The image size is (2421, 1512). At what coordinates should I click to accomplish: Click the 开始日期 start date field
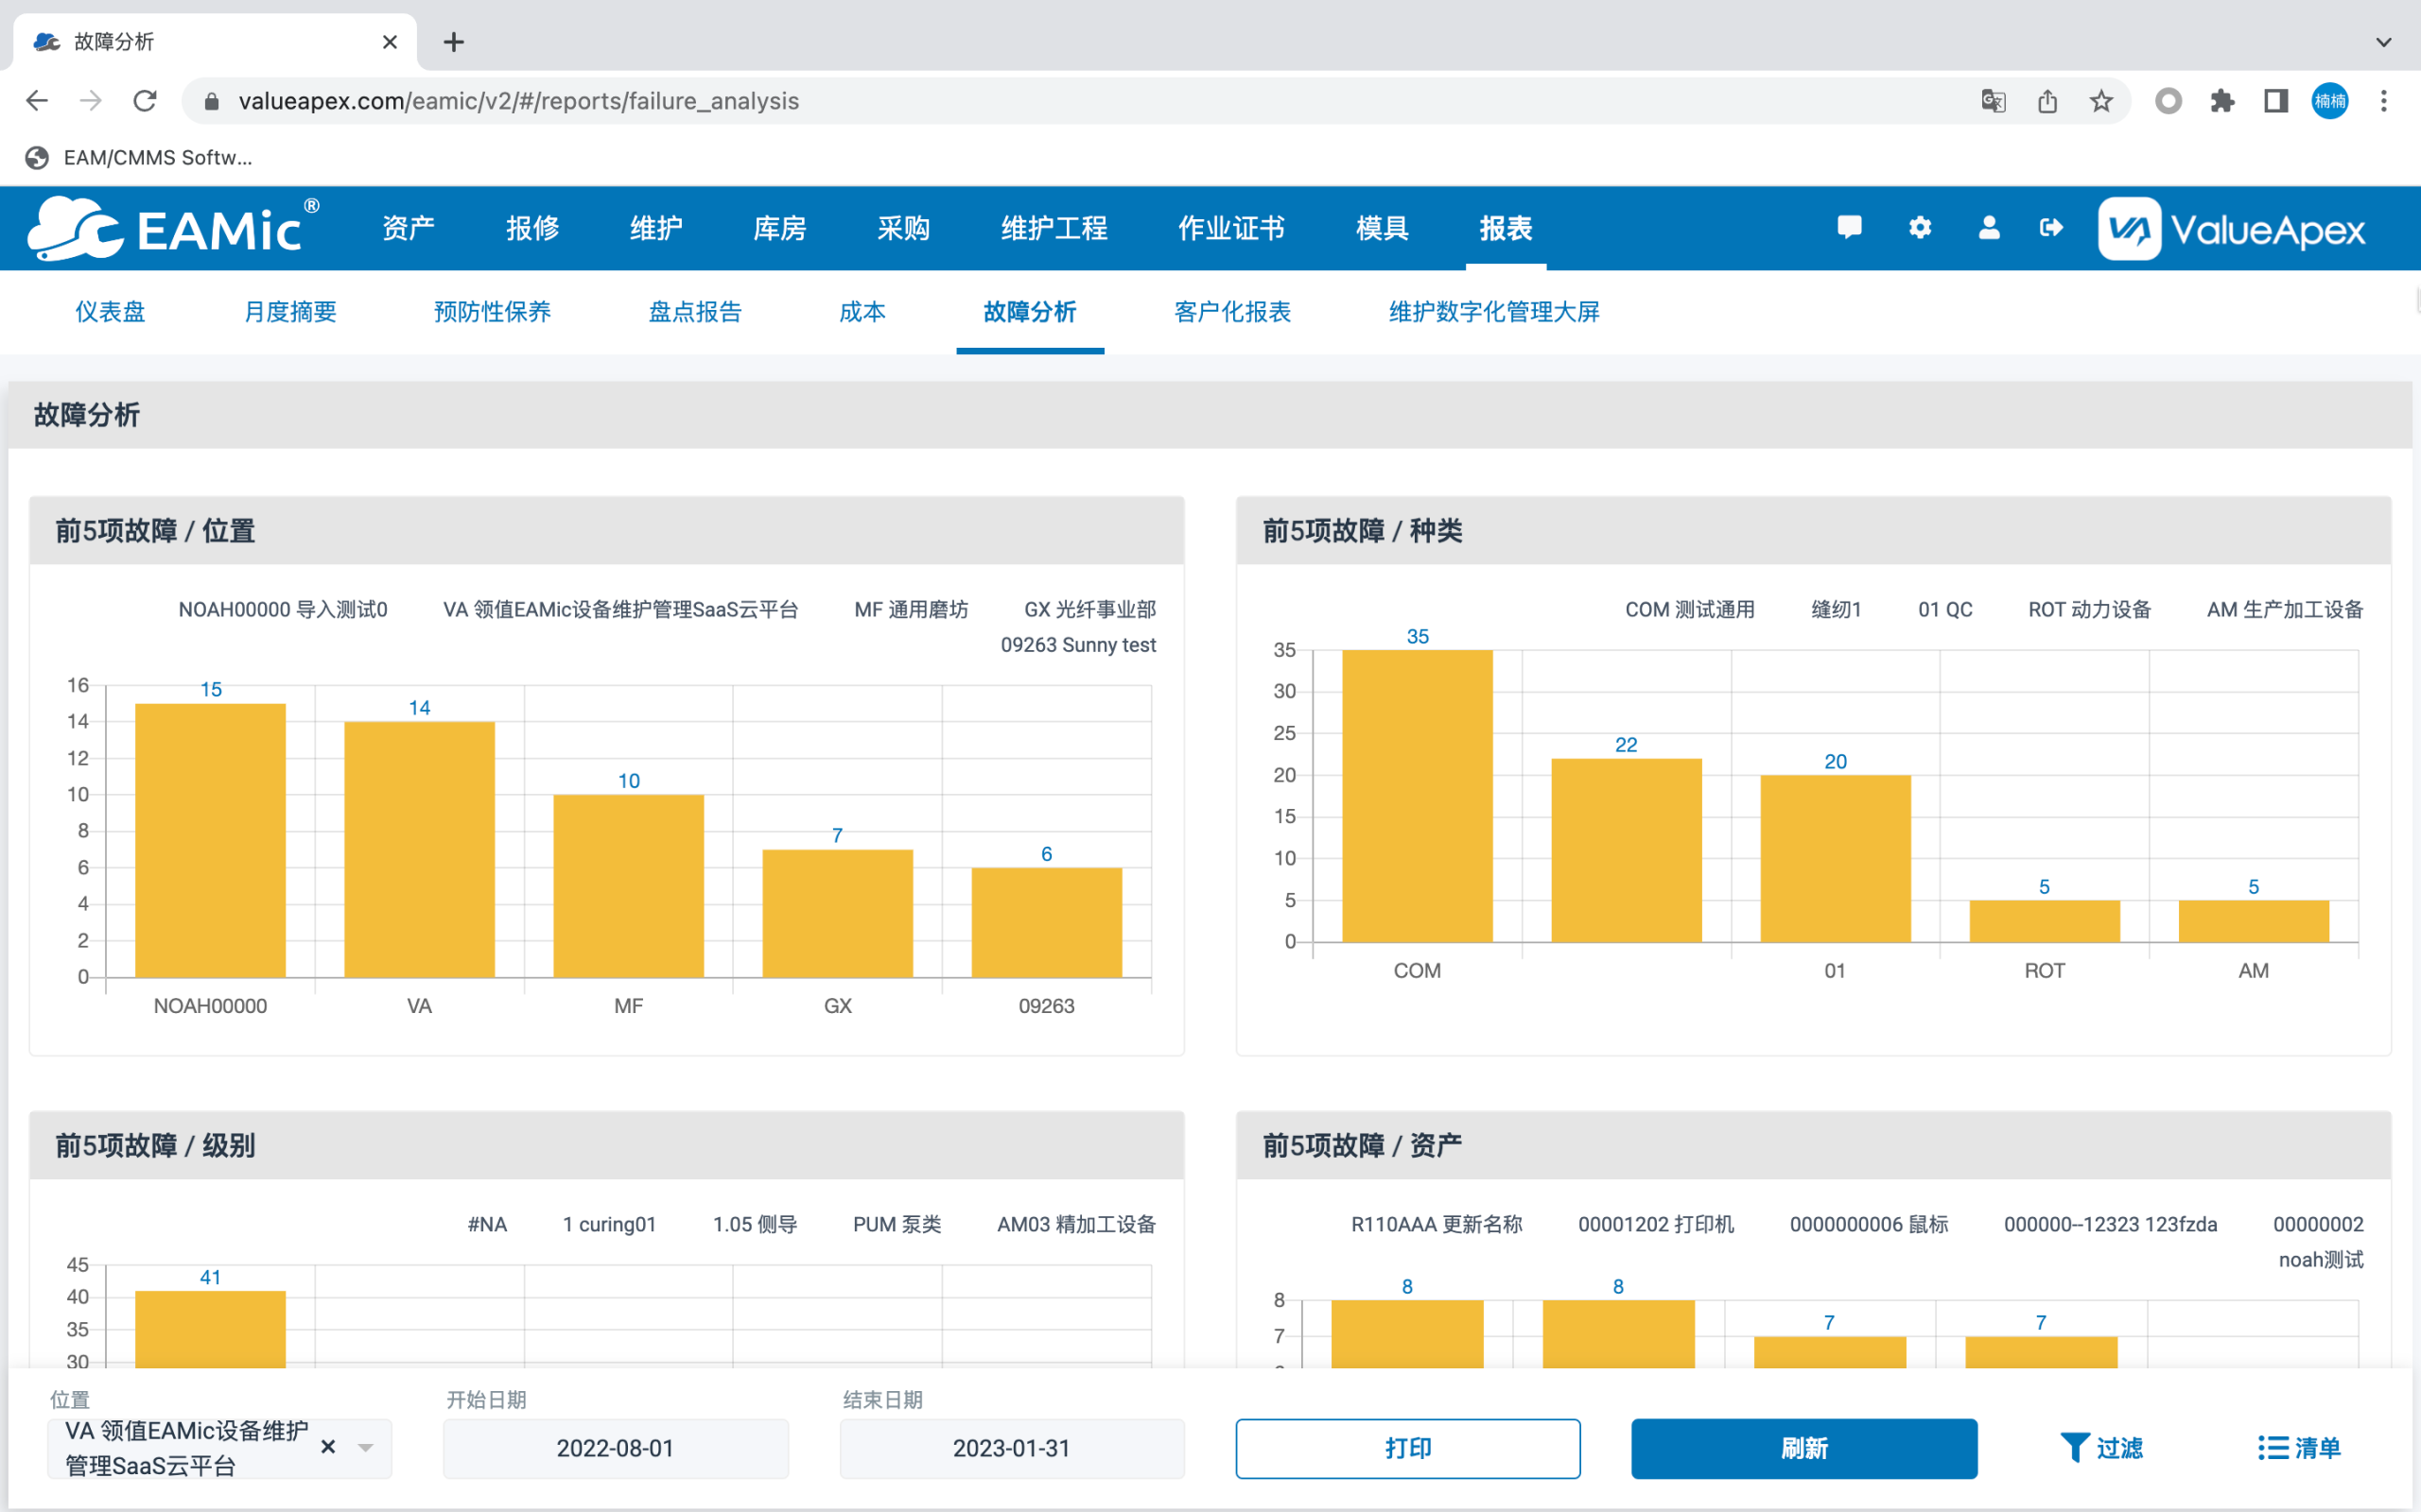tap(616, 1448)
